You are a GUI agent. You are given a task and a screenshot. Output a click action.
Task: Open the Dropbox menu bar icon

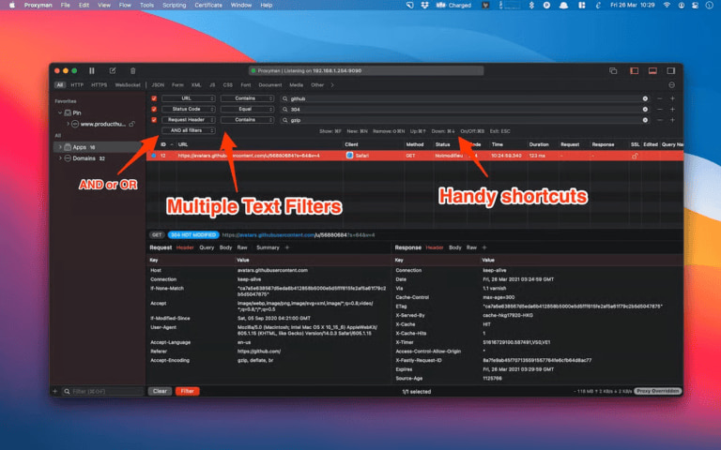tap(424, 5)
